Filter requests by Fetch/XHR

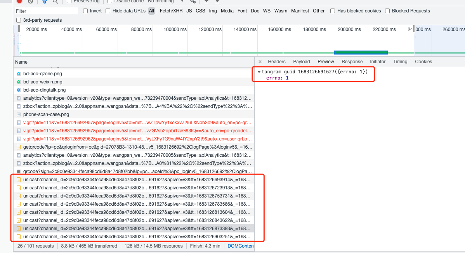click(x=171, y=11)
